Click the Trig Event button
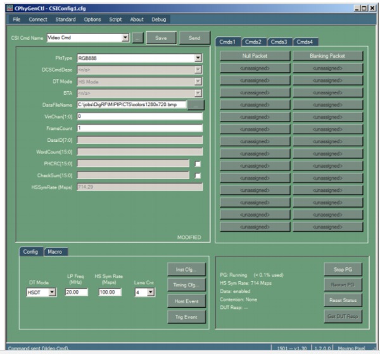380x354 pixels. pyautogui.click(x=186, y=317)
